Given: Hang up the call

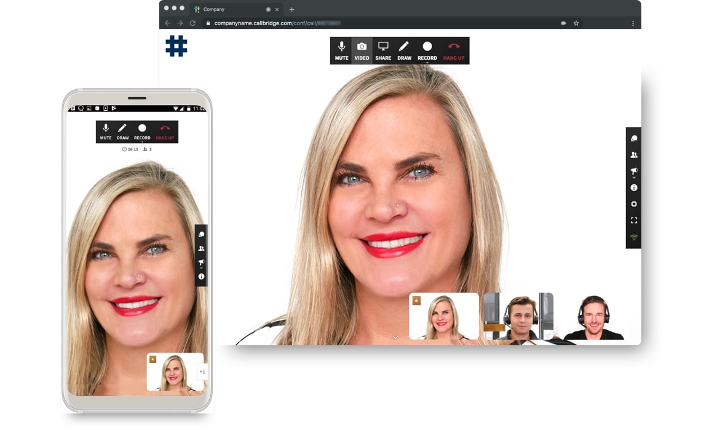Looking at the screenshot, I should [454, 48].
